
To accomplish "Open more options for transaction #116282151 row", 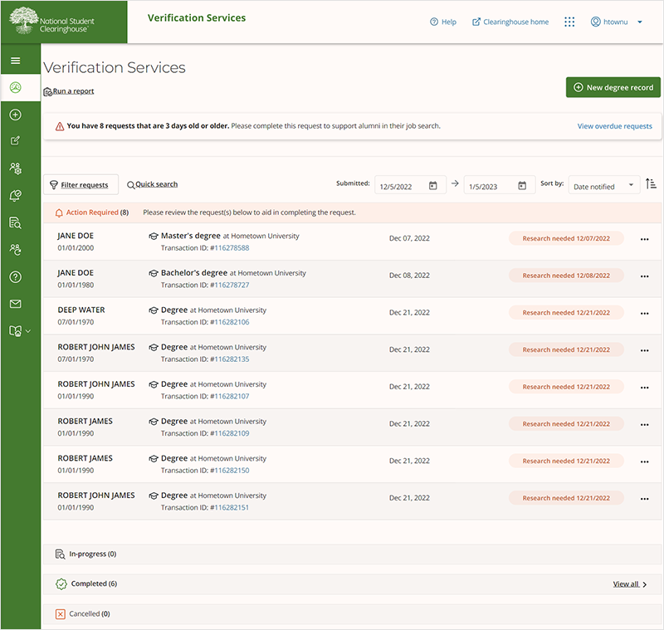I will click(645, 499).
